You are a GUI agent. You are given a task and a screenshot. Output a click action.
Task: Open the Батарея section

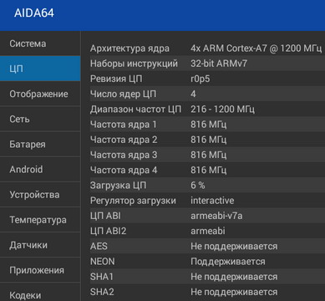[x=40, y=145]
